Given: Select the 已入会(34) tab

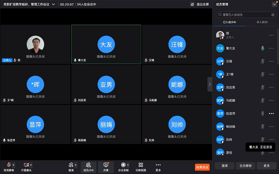Looking at the screenshot, I should click(230, 22).
